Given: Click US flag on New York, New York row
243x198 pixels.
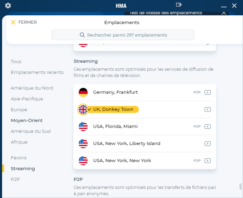Looking at the screenshot, I should [83, 161].
